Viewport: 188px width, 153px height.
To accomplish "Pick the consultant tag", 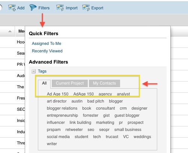I will point(105,108).
